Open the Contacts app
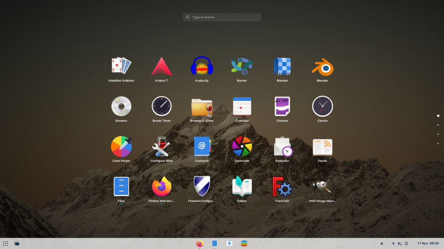The height and width of the screenshot is (249, 444). [x=202, y=146]
